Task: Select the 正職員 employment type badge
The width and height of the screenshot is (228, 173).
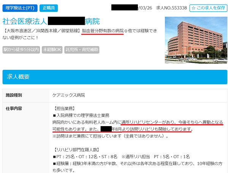Action: pos(49,8)
